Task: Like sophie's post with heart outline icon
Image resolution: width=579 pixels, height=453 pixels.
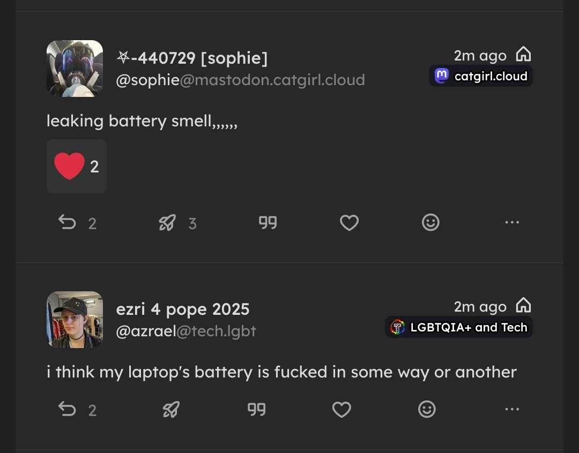Action: [349, 222]
